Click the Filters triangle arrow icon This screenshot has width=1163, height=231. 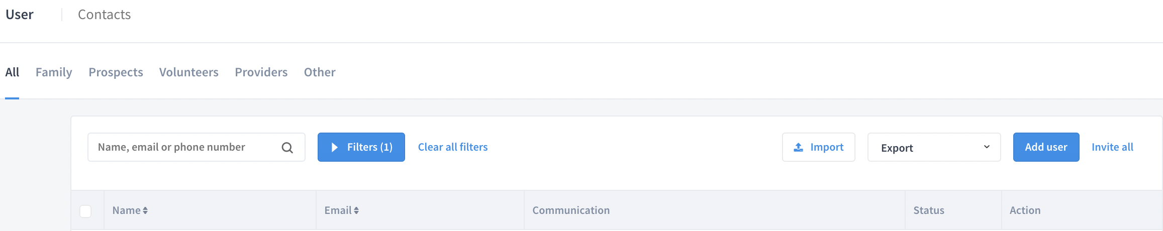[335, 147]
